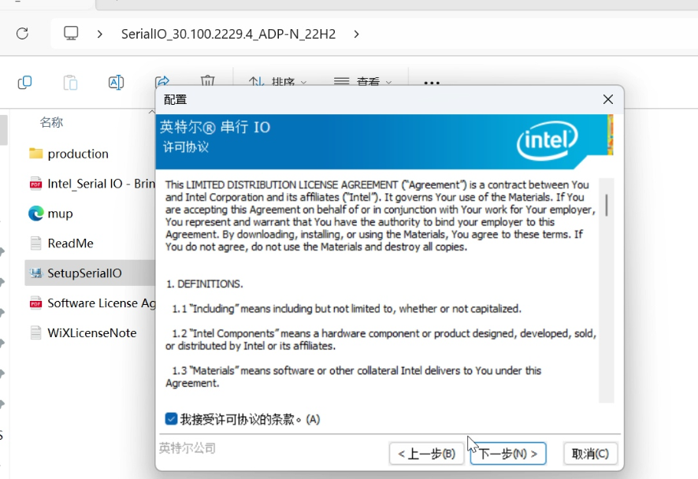Uncheck the accept license terms checkbox
Viewport: 698px width, 479px height.
pos(171,419)
